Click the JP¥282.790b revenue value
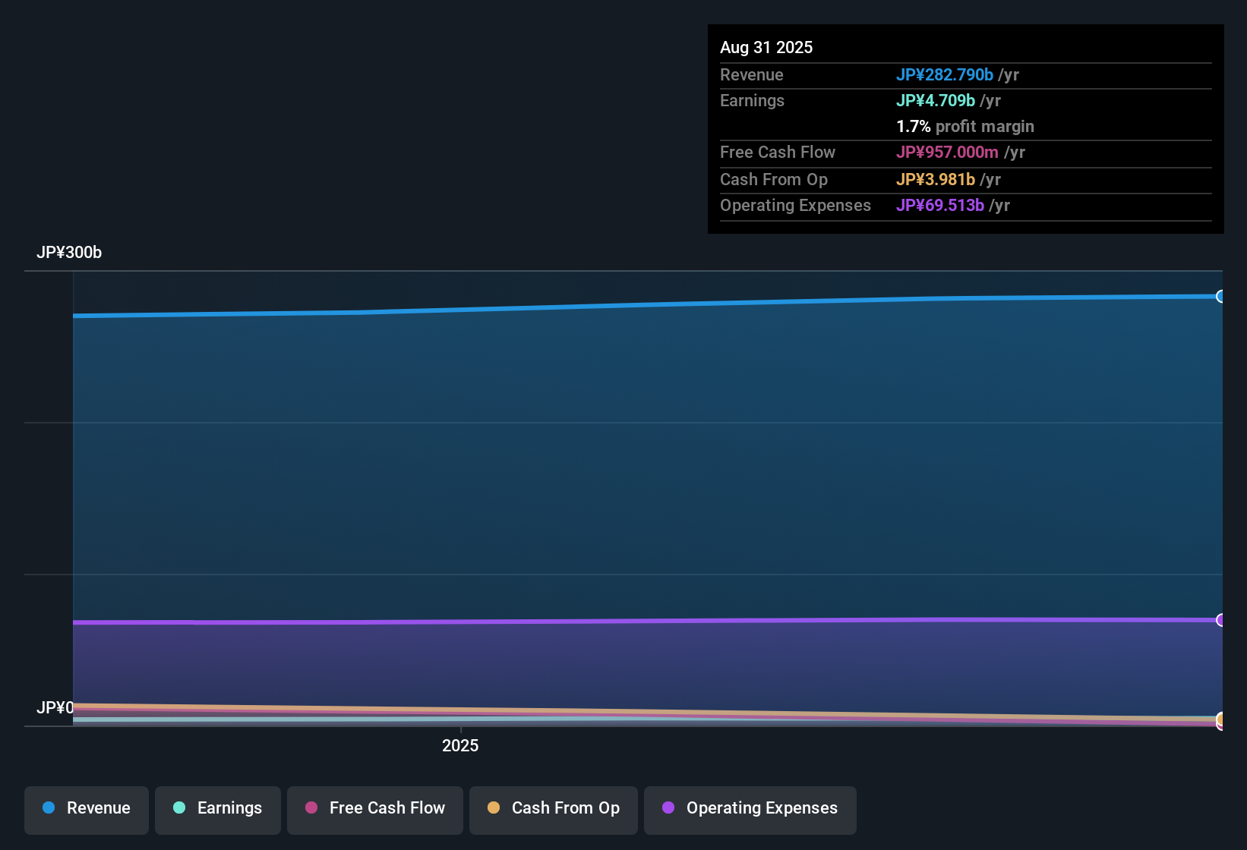The width and height of the screenshot is (1247, 850). (945, 75)
